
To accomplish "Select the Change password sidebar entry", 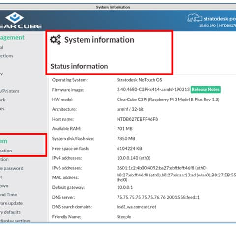I will 11,168.
